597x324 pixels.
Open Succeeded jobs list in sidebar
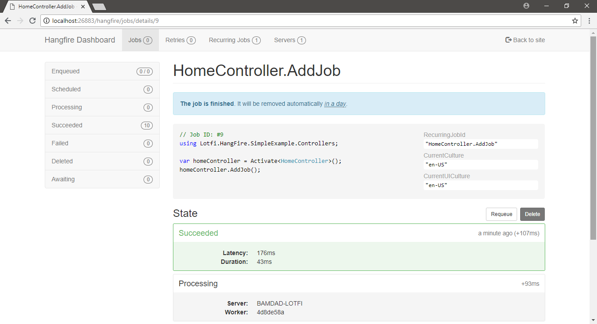pos(102,125)
